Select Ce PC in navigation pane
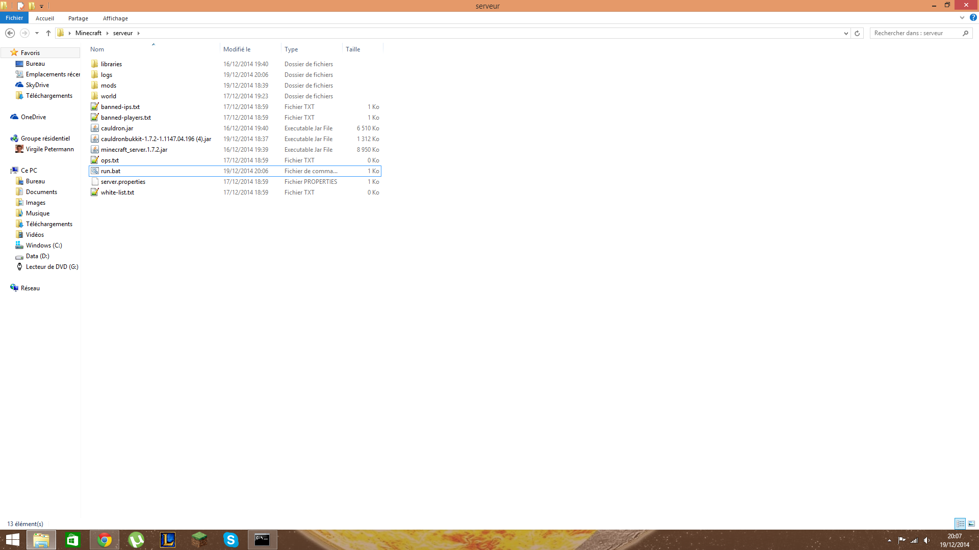This screenshot has height=550, width=979. point(29,171)
